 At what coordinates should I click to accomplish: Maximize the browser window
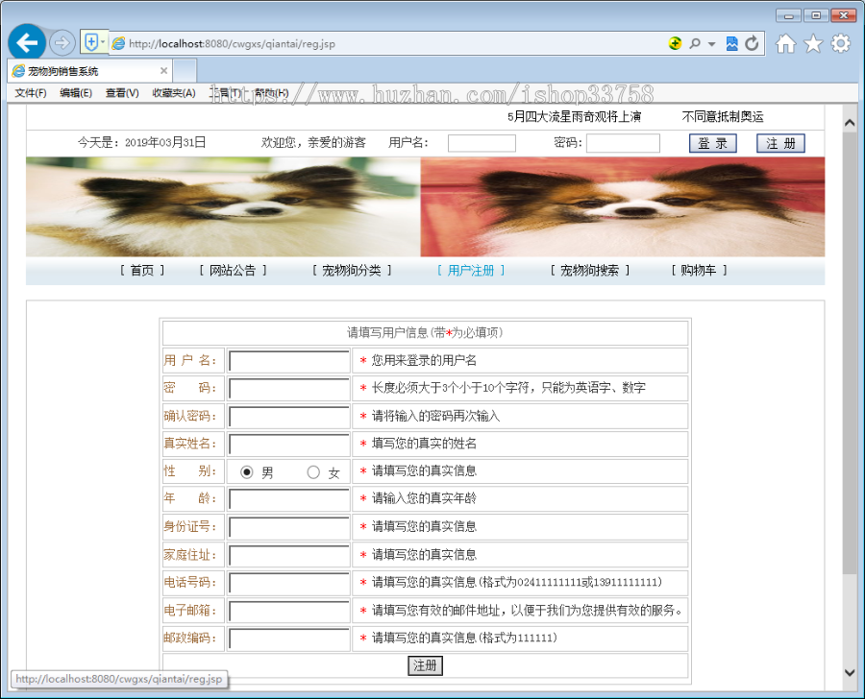pyautogui.click(x=816, y=15)
